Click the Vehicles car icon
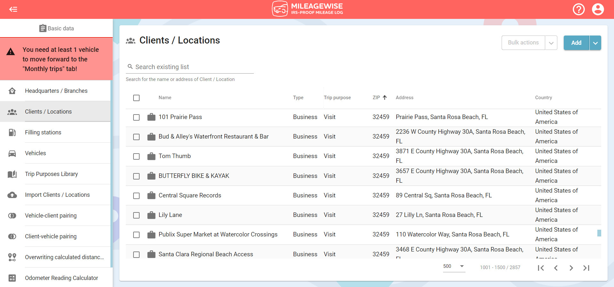This screenshot has height=287, width=614. (12, 153)
